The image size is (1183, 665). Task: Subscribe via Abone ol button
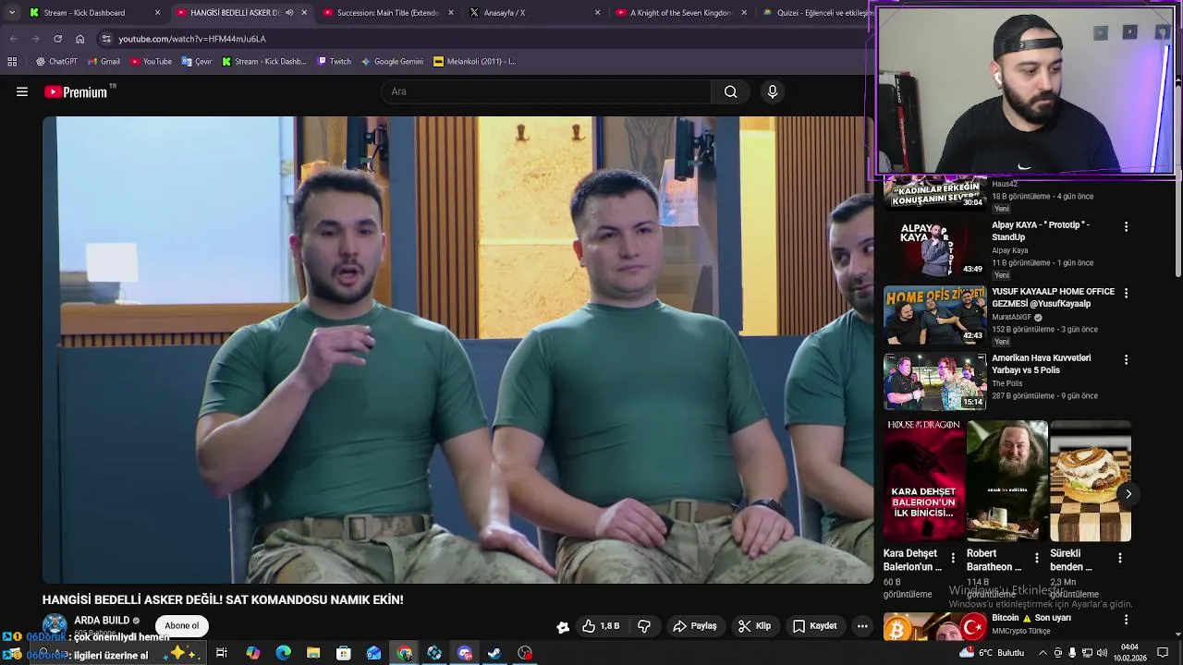click(x=182, y=626)
